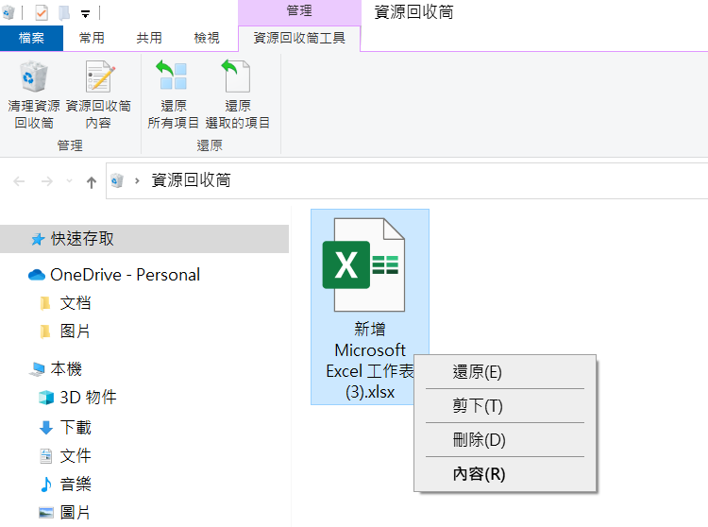The image size is (708, 527).
Task: Open the 檔案 (File) tab
Action: [31, 38]
